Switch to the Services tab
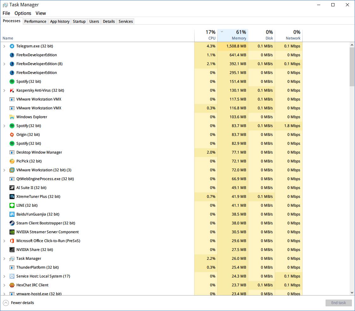The height and width of the screenshot is (311, 355). (126, 21)
